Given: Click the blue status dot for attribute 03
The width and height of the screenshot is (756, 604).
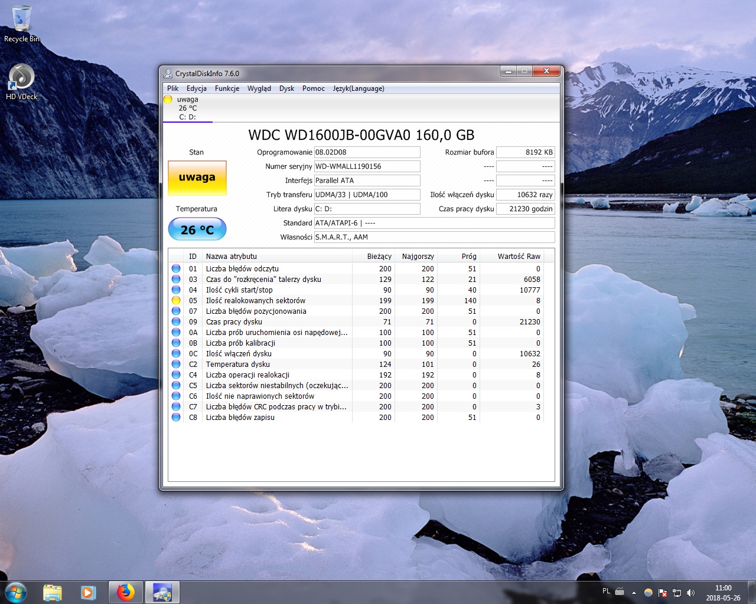Looking at the screenshot, I should (x=176, y=279).
